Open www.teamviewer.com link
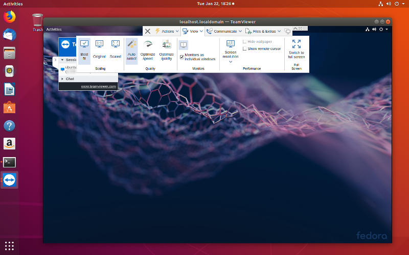 [98, 86]
